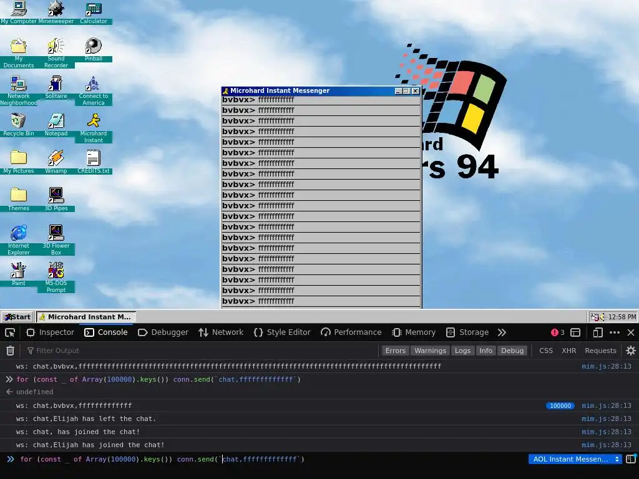The image size is (639, 479).
Task: Toggle the split console layout icon
Action: (x=575, y=332)
